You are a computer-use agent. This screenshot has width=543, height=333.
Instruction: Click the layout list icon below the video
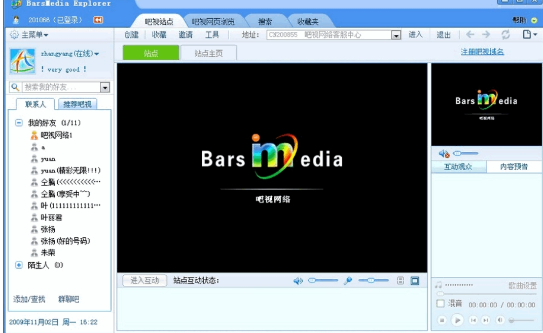401,281
